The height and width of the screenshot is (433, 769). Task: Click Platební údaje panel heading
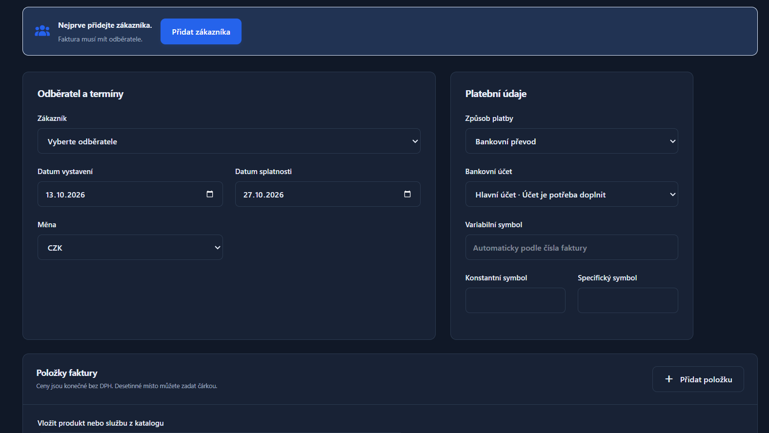pyautogui.click(x=496, y=94)
